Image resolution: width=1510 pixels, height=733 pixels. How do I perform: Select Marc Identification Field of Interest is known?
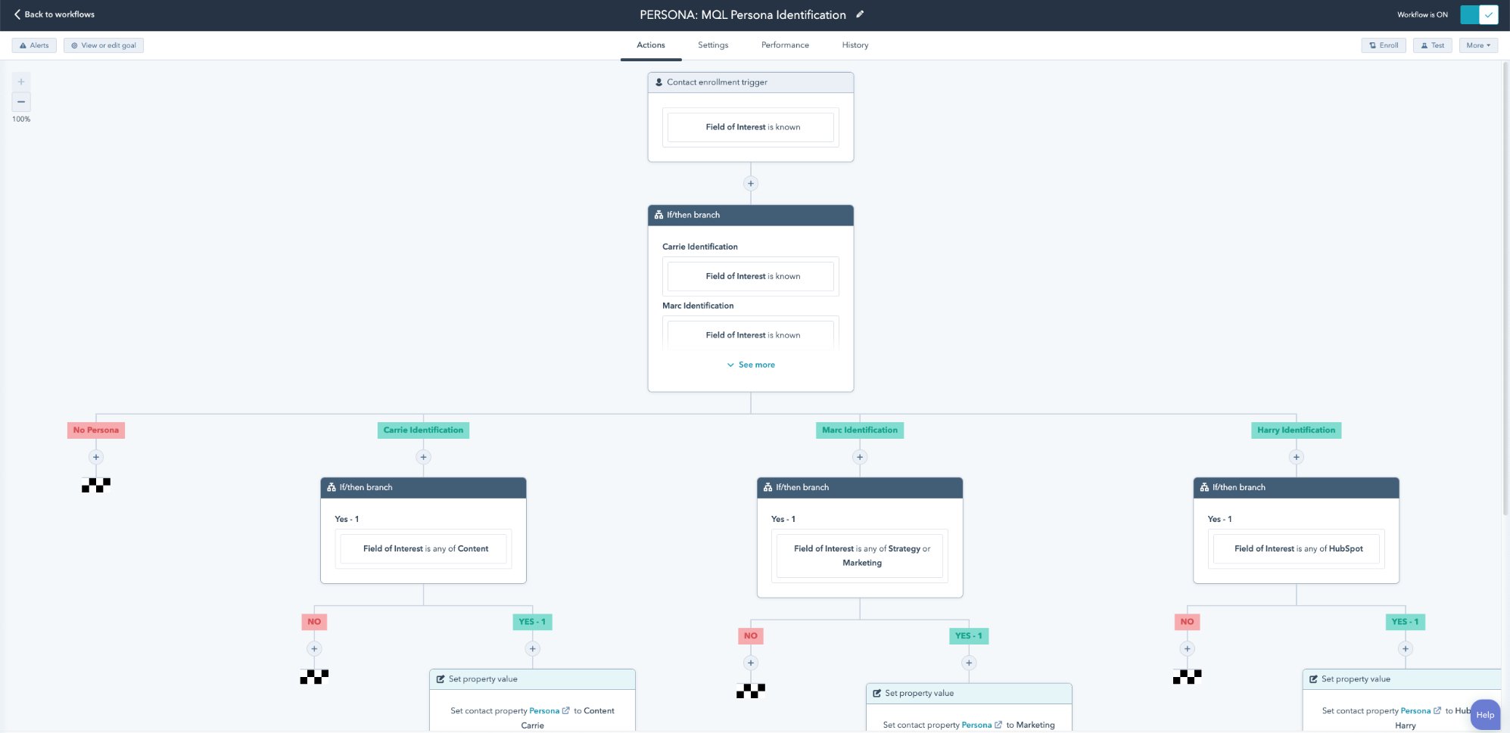click(x=751, y=335)
